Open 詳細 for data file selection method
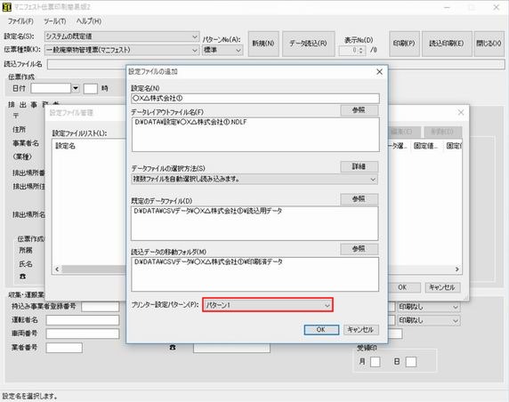This screenshot has height=402, width=509. pyautogui.click(x=360, y=166)
